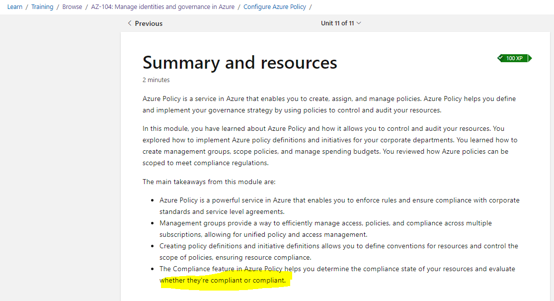Click the 100 XP completion badge
Image resolution: width=554 pixels, height=301 pixels.
(x=514, y=58)
